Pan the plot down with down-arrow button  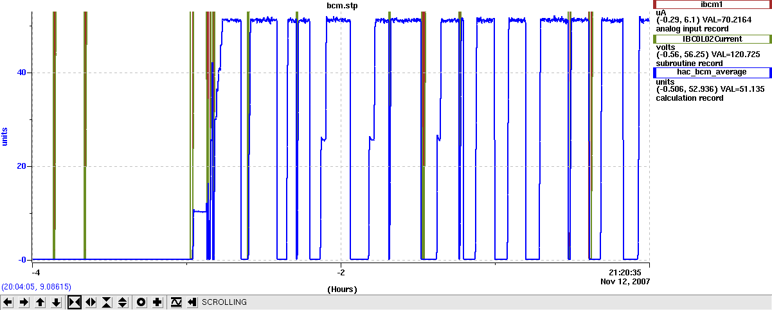pyautogui.click(x=57, y=302)
